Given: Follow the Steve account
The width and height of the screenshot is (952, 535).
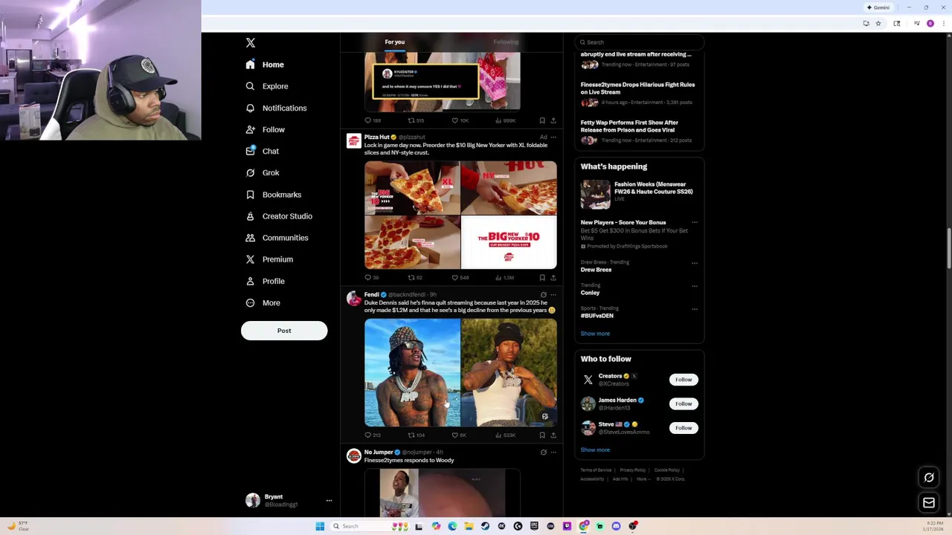Looking at the screenshot, I should click(x=684, y=428).
